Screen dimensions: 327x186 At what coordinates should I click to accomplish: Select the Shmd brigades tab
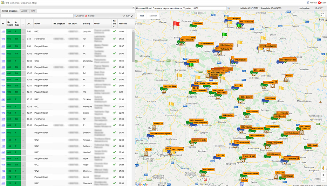pos(10,11)
